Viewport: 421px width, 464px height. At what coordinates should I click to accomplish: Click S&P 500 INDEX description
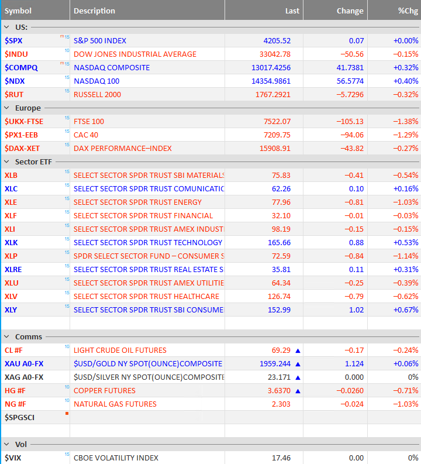[x=100, y=41]
